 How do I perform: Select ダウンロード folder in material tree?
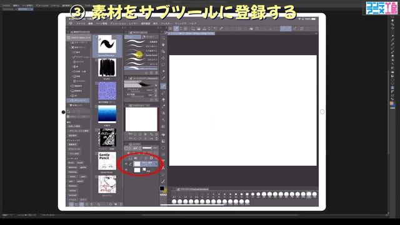(x=78, y=100)
